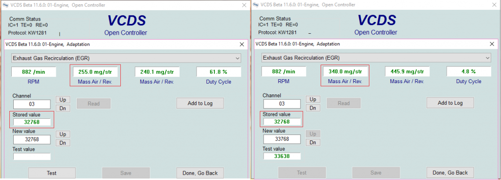This screenshot has width=501, height=180.
Task: Click Read button in right window
Action: pos(343,103)
